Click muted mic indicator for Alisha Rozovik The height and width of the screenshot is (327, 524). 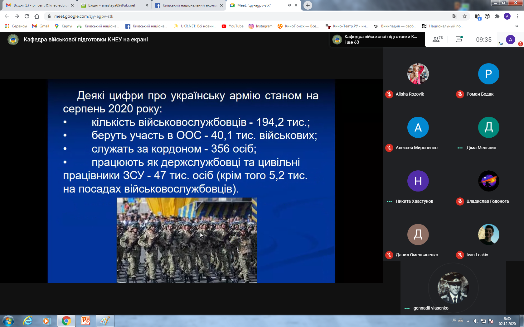click(x=389, y=94)
